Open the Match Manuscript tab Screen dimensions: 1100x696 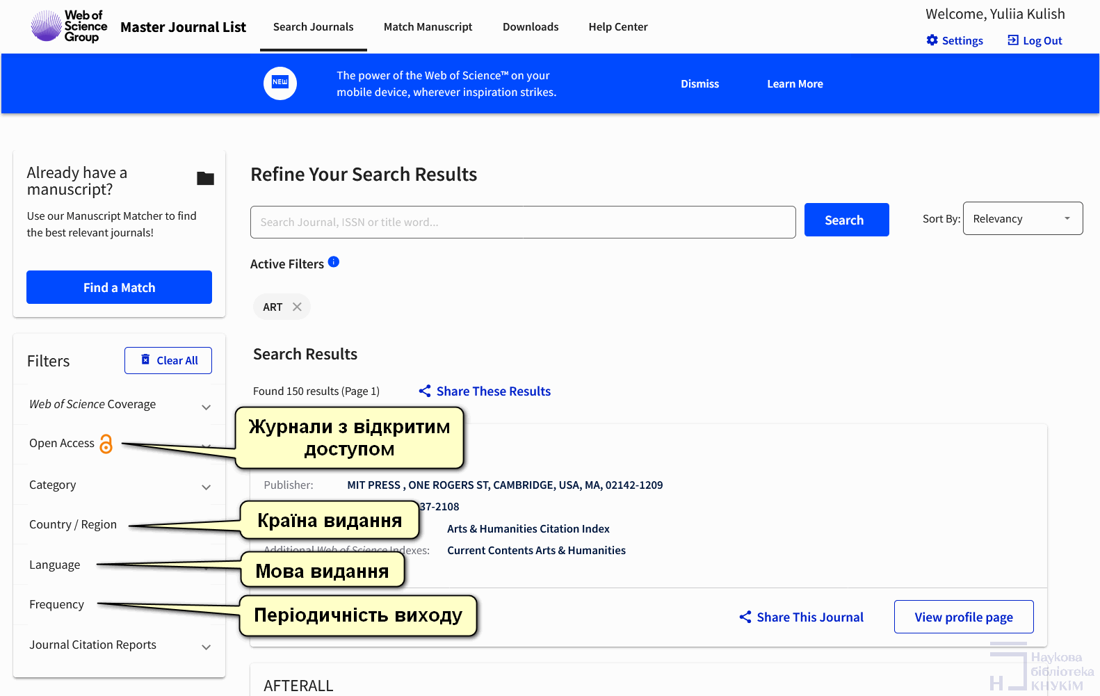428,27
